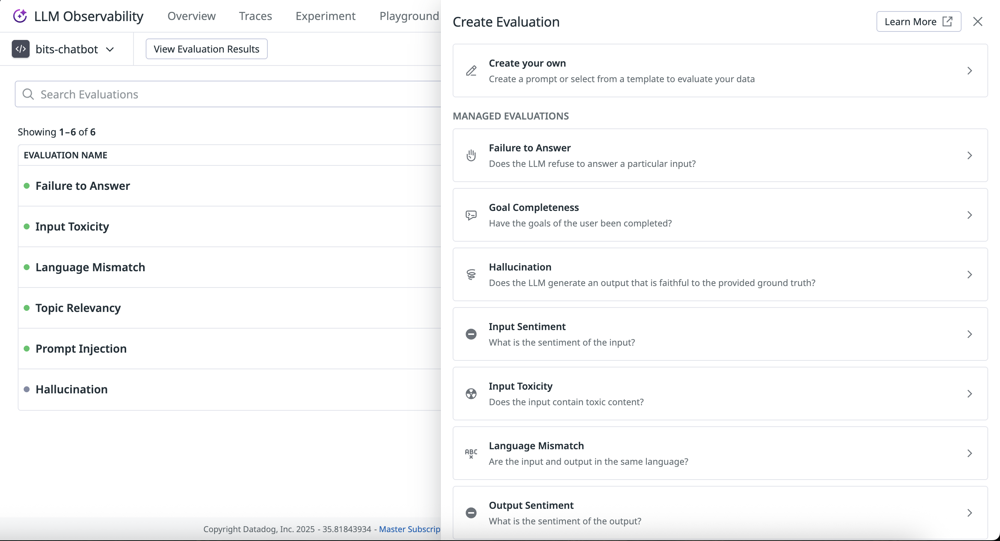Click the Hallucination swirl icon in managed list
The image size is (1000, 541).
pyautogui.click(x=471, y=275)
